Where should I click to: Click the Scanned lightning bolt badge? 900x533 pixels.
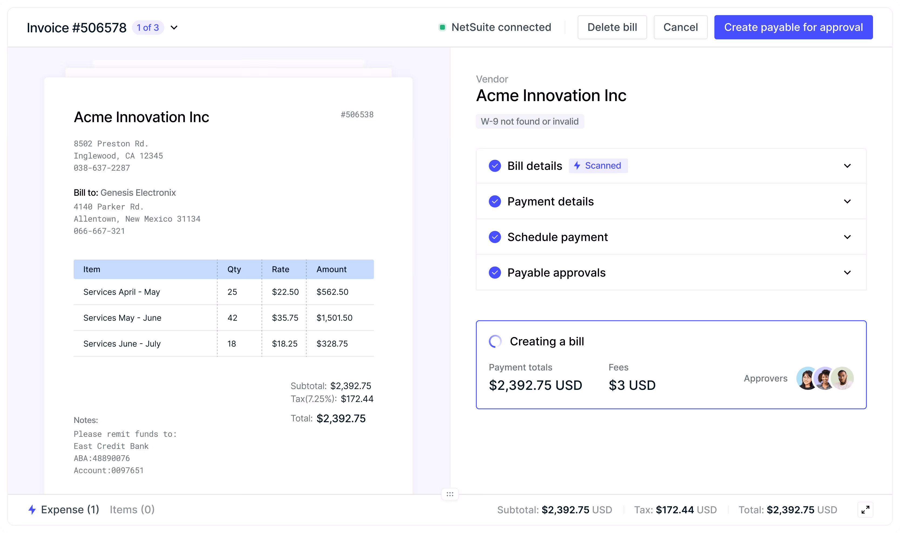(x=598, y=166)
